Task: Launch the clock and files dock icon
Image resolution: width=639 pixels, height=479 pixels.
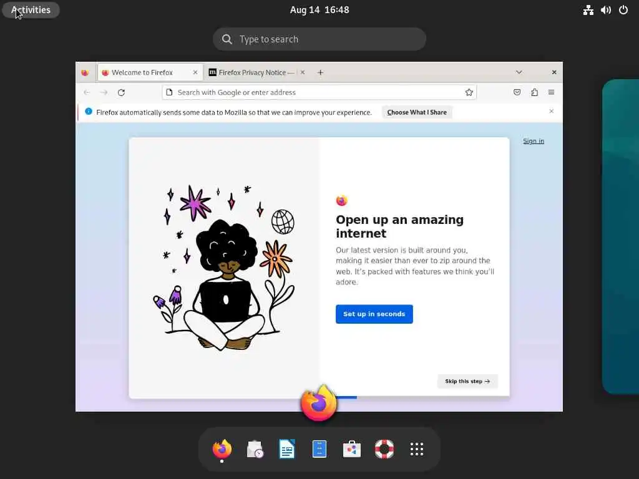Action: coord(255,449)
